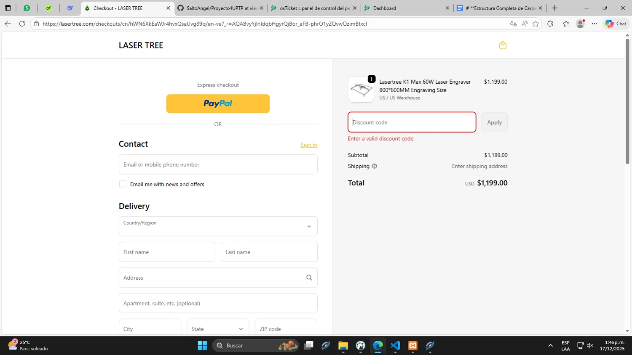Open the Country/Region dropdown
The width and height of the screenshot is (632, 355).
tap(218, 226)
